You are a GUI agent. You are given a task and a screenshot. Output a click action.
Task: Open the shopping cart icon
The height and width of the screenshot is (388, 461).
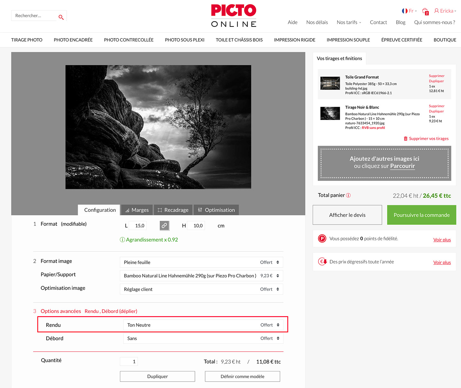coord(425,11)
